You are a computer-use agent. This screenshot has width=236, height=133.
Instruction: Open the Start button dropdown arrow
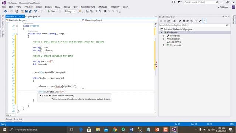(x=57, y=11)
